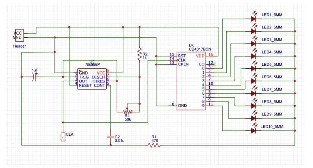Viewport: 313px width, 168px height.
Task: Select the RST pin 15 on CD4017BCN
Action: click(173, 55)
